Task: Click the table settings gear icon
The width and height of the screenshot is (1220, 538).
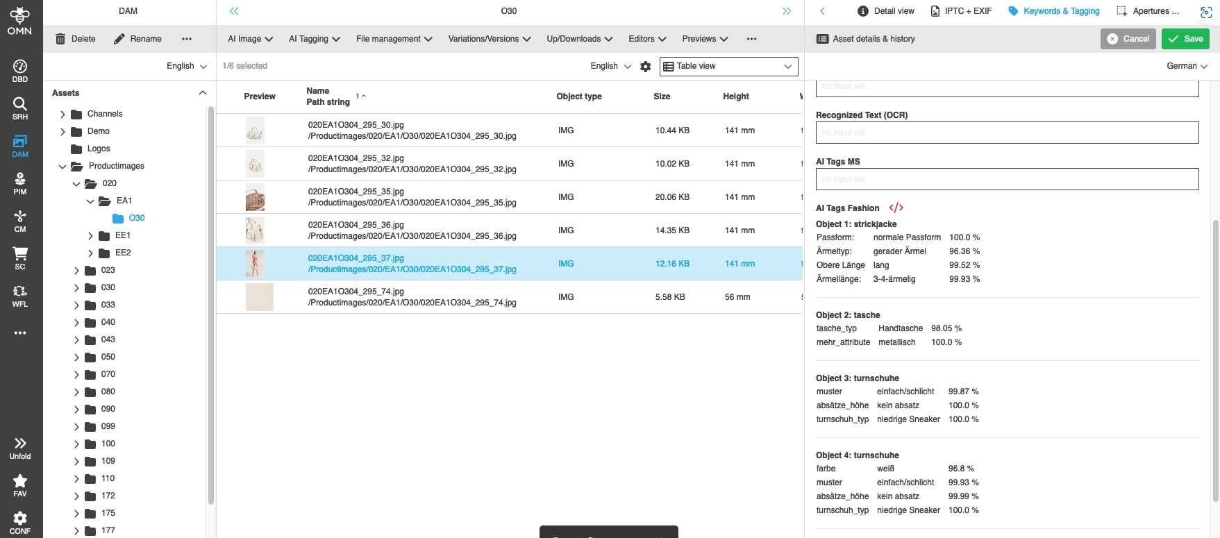Action: (645, 67)
